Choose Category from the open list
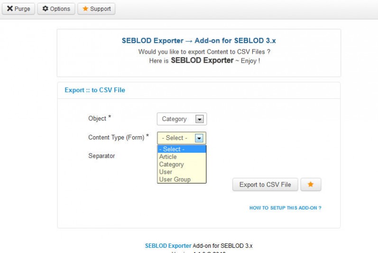The height and width of the screenshot is (253, 378). click(182, 165)
